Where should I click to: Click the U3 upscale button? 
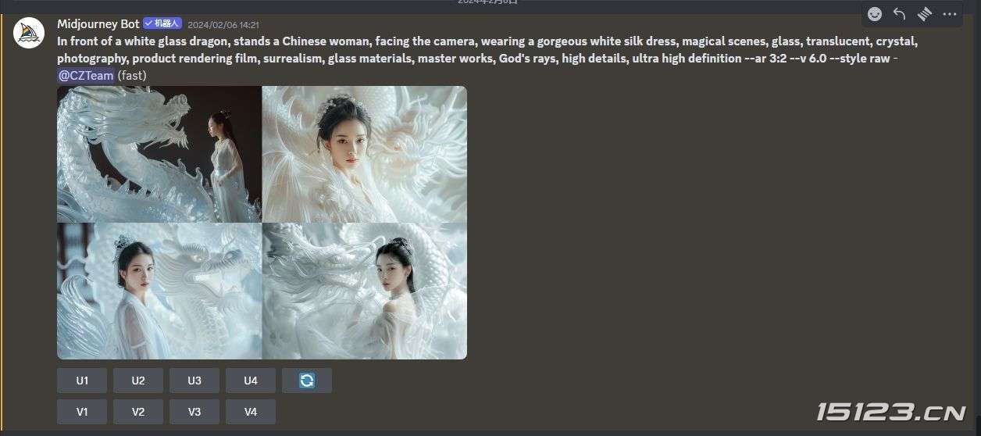(194, 381)
